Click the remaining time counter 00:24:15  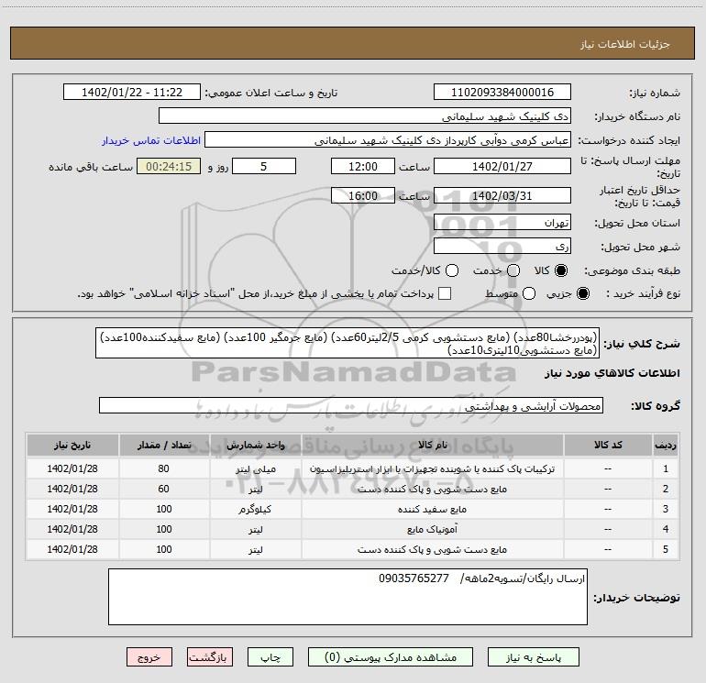point(169,166)
